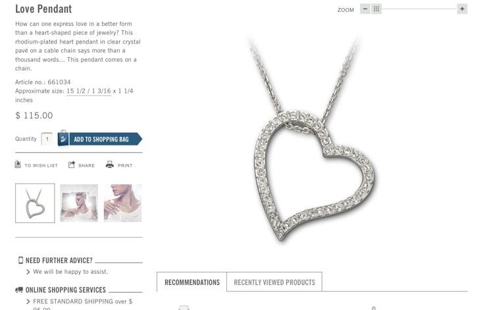Click the phone icon beside Need Further Advice
The image size is (483, 310).
point(20,260)
